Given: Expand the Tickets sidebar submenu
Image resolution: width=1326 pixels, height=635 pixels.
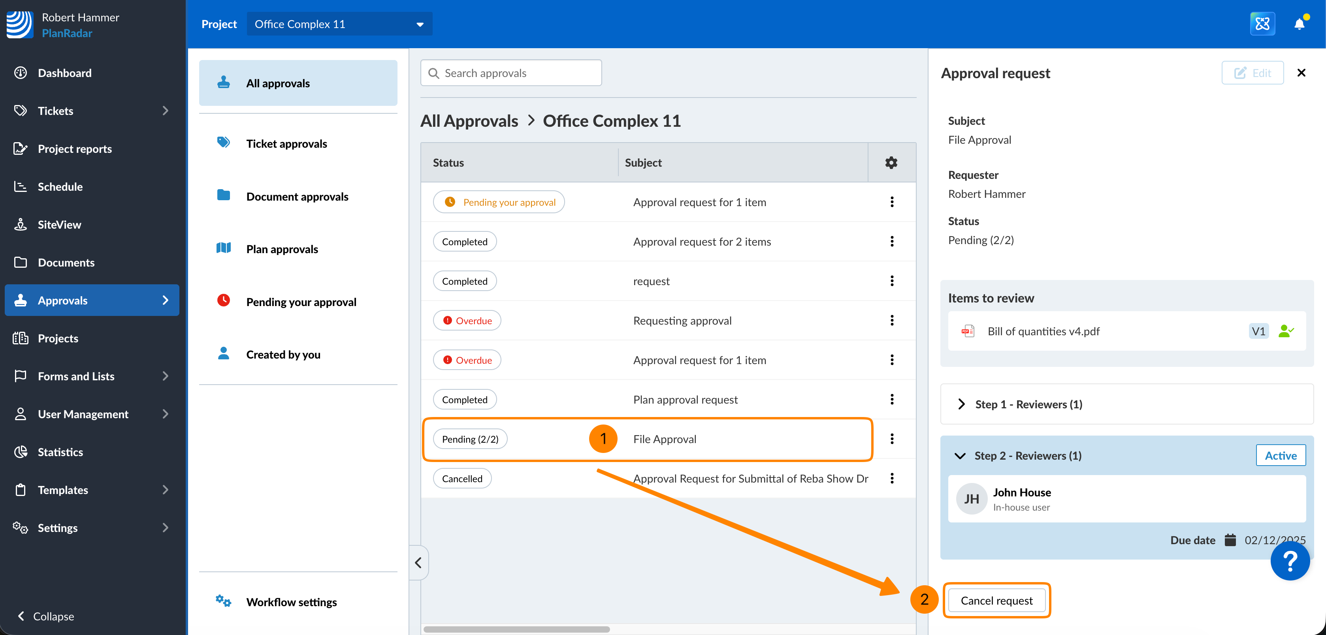Looking at the screenshot, I should coord(165,111).
